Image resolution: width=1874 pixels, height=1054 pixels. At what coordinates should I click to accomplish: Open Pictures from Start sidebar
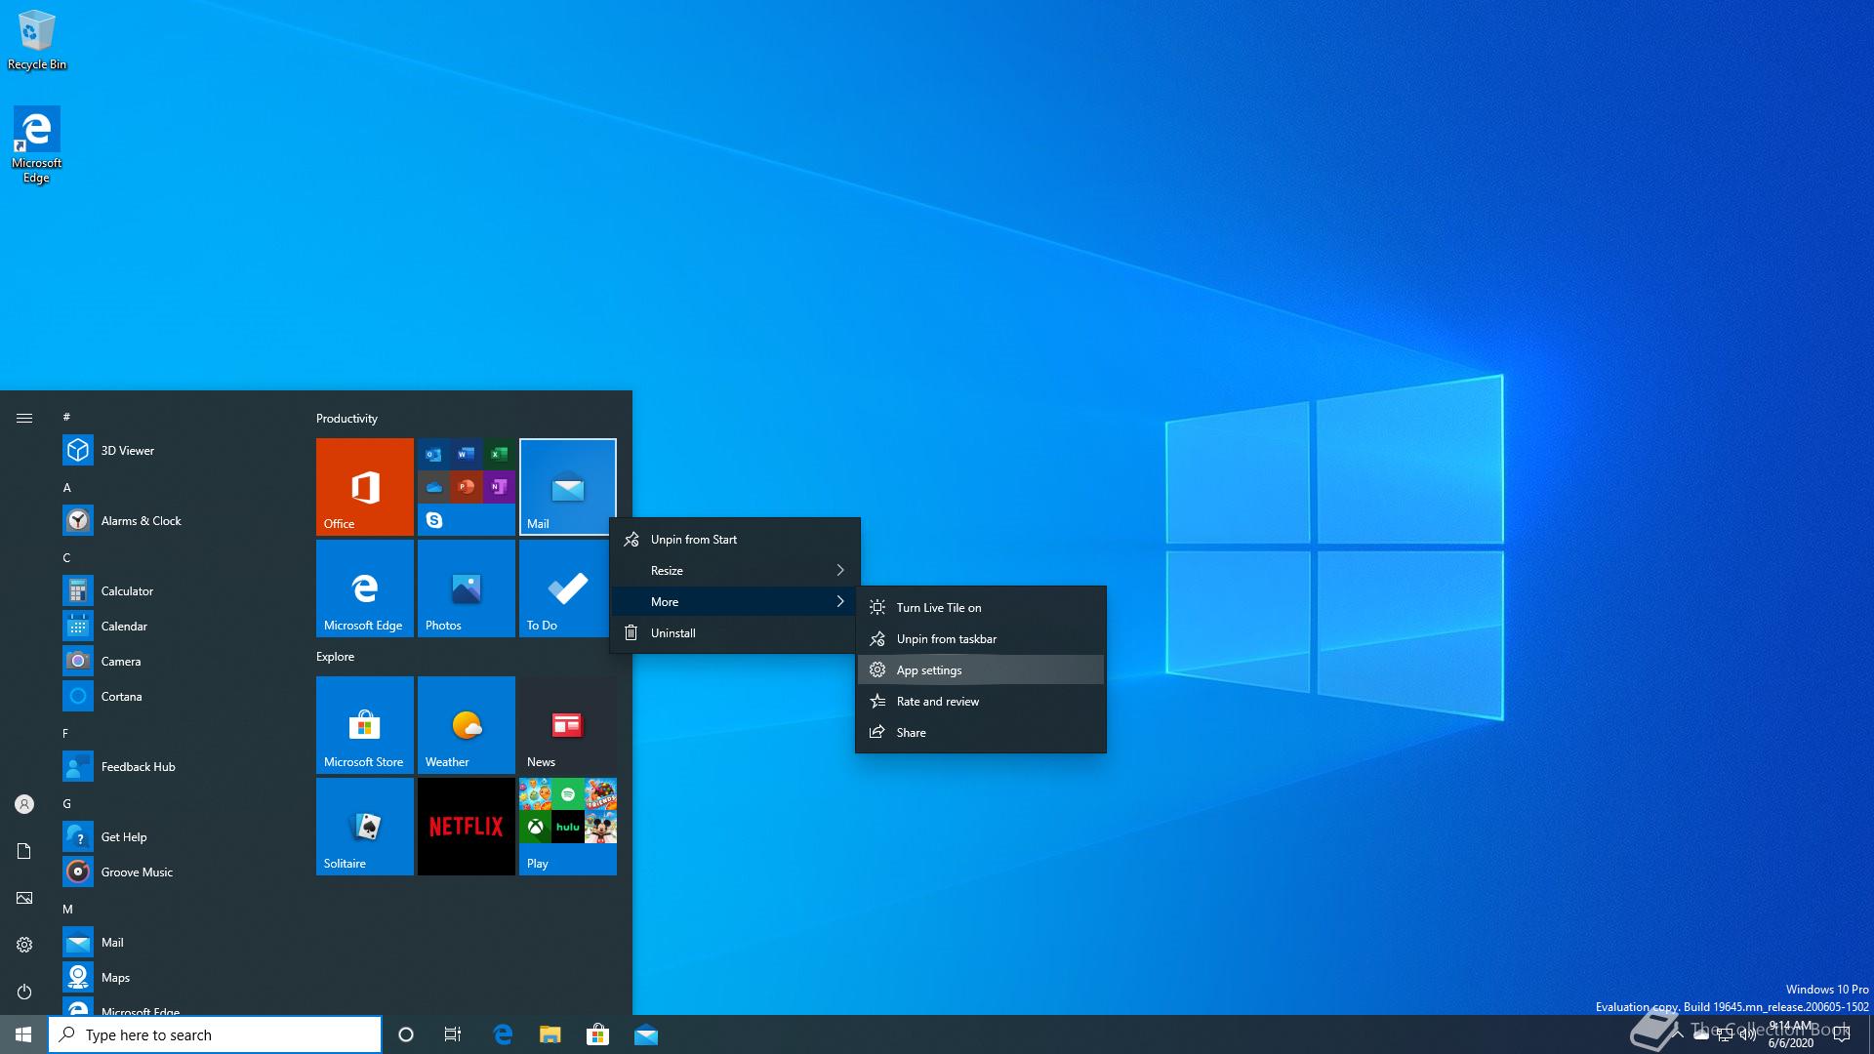pyautogui.click(x=24, y=898)
